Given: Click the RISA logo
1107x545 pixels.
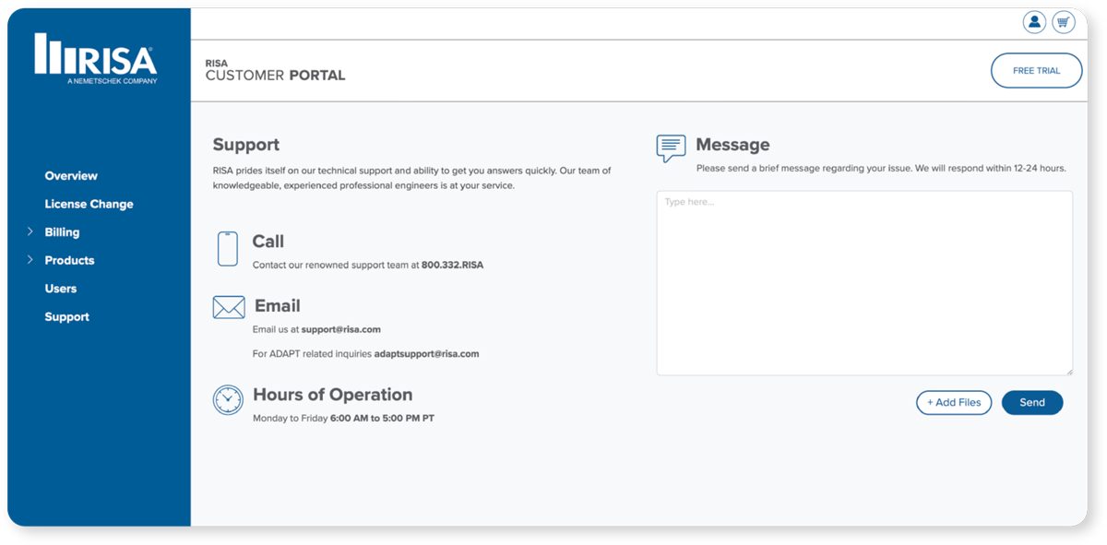Looking at the screenshot, I should point(96,59).
